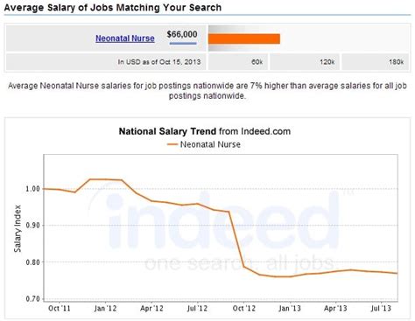Open the Neonatal Nurse link
This screenshot has height=321, width=415.
pos(125,38)
